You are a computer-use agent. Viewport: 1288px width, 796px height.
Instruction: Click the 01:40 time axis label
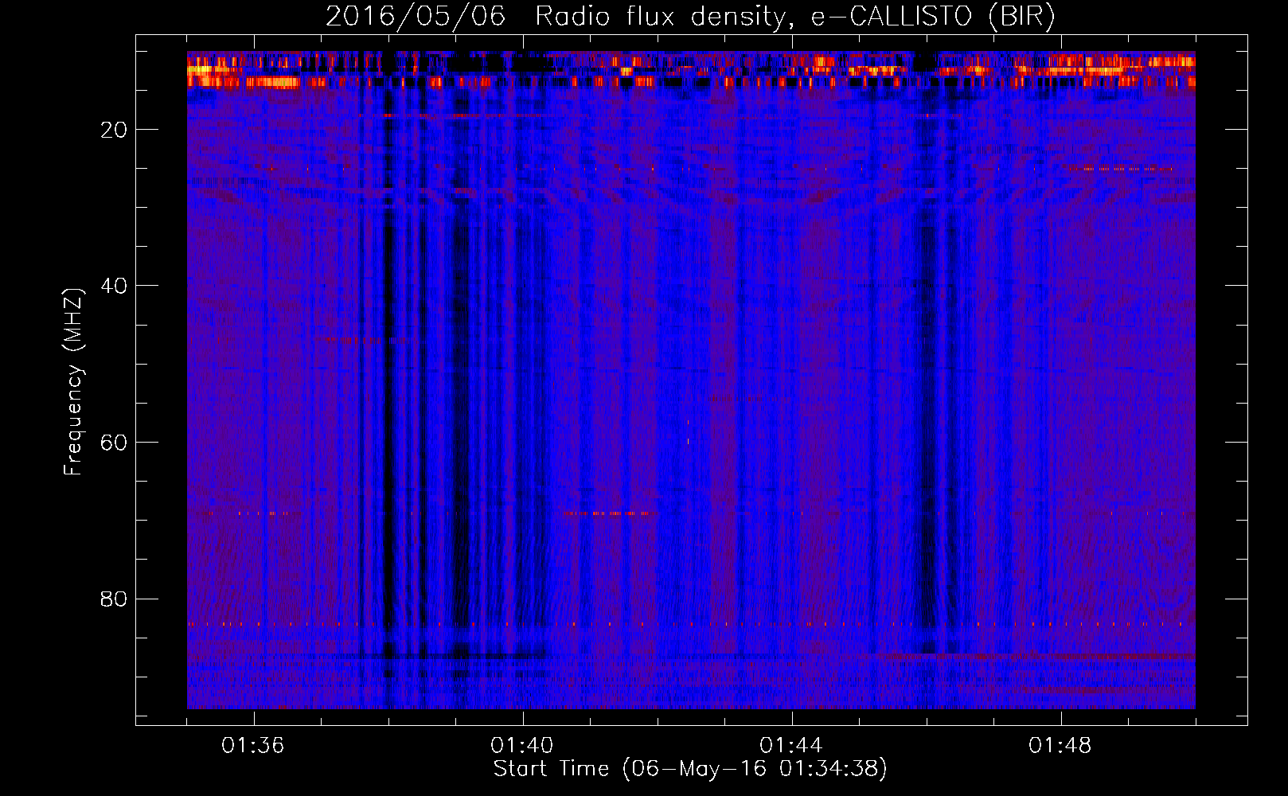tap(522, 746)
